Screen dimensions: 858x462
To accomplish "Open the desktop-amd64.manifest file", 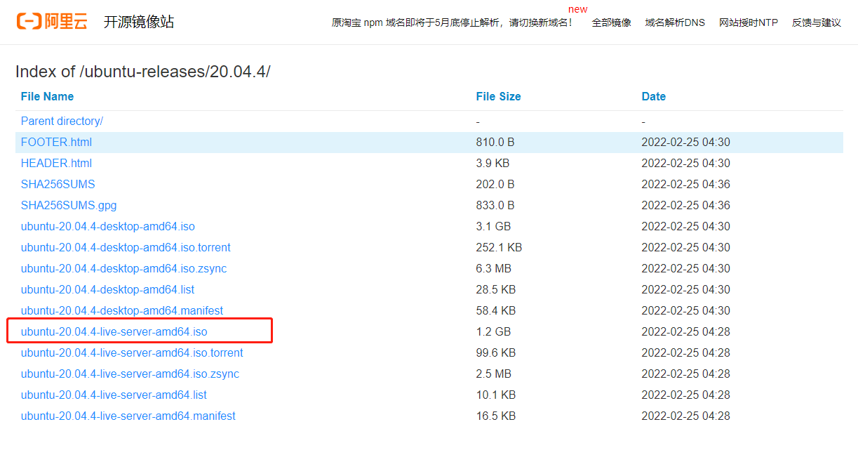I will [122, 310].
